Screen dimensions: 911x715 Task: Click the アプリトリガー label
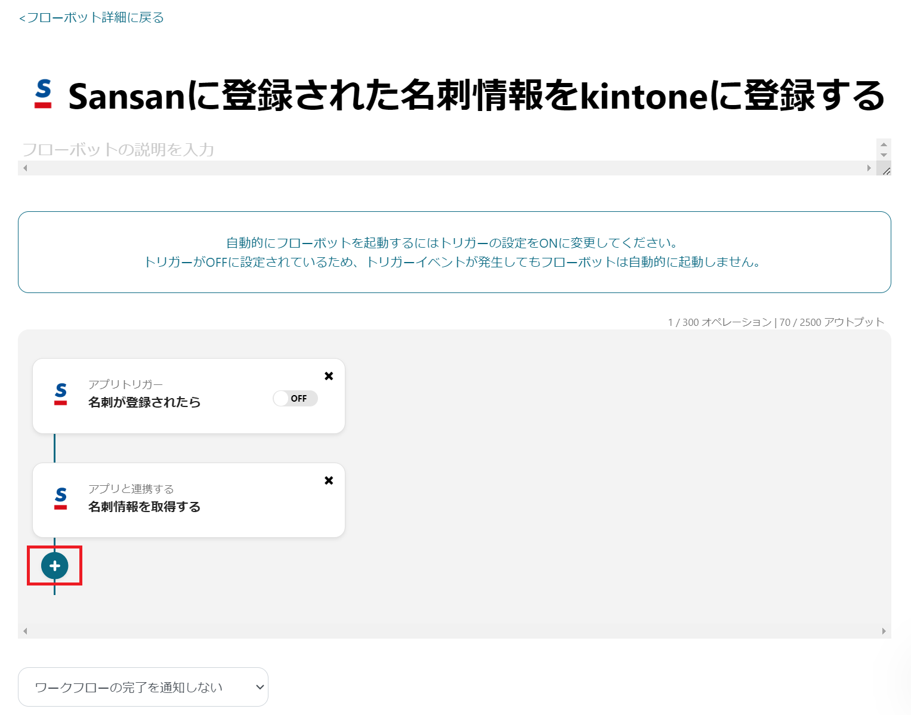[126, 384]
